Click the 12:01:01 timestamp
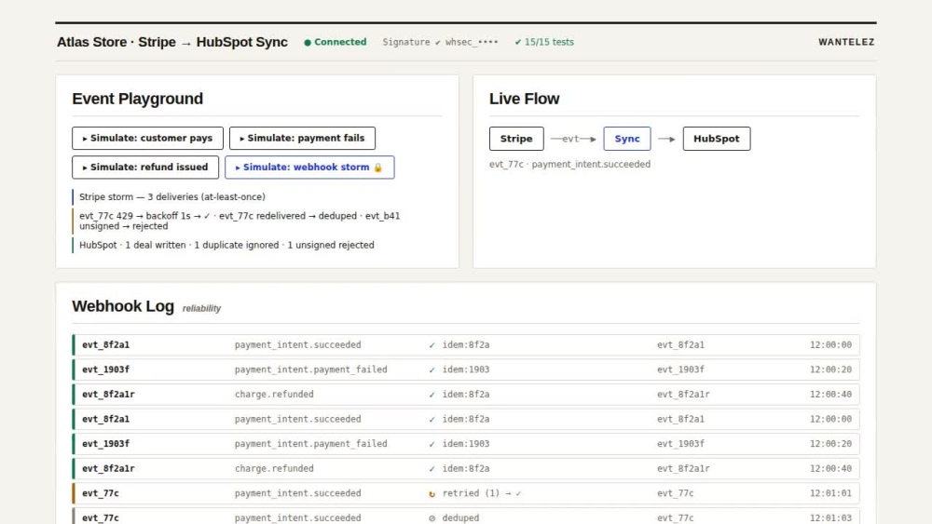Image resolution: width=932 pixels, height=524 pixels. pos(830,493)
